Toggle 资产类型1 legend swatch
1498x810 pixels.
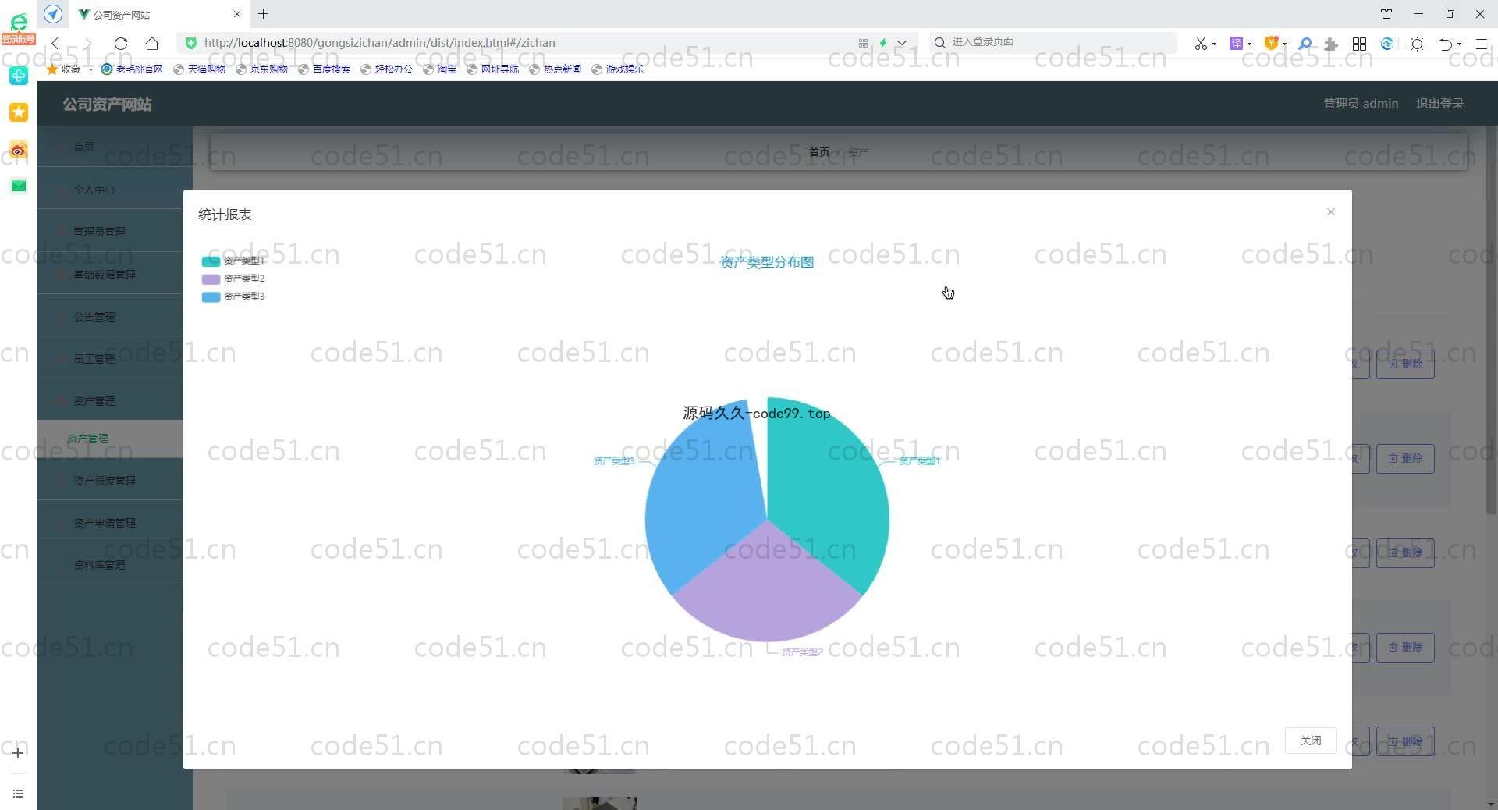pos(211,261)
